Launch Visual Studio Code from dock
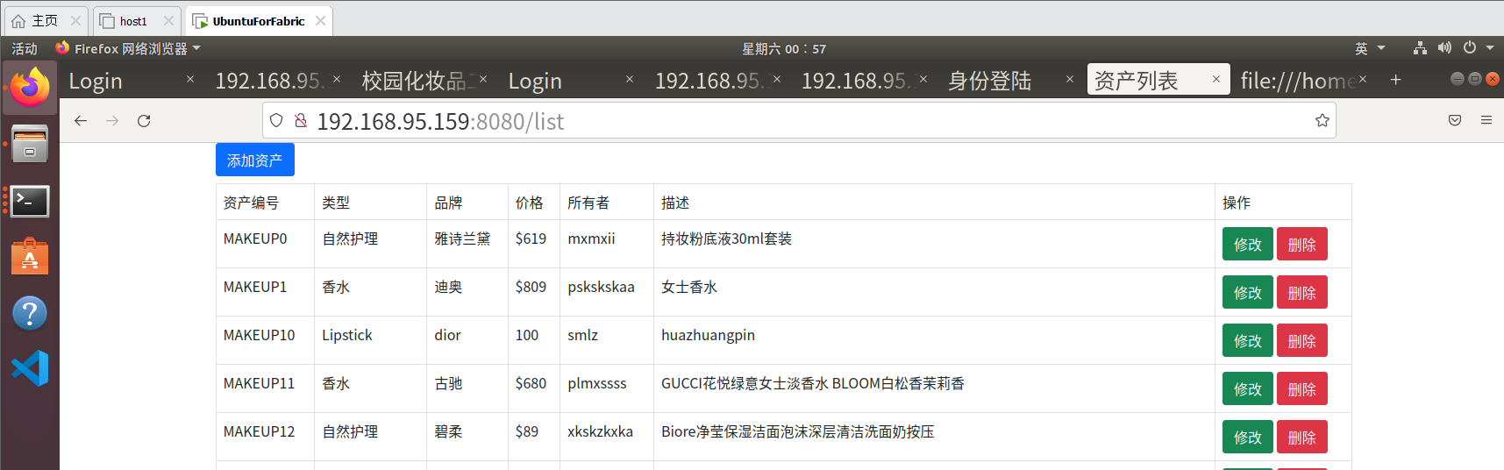Image resolution: width=1504 pixels, height=470 pixels. [x=30, y=368]
